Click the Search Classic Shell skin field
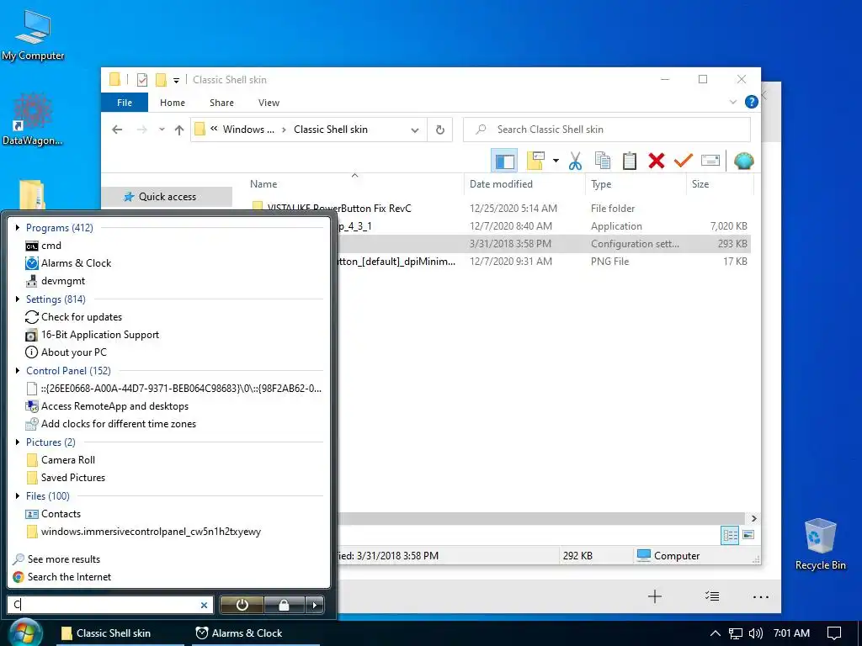The image size is (862, 646). coord(607,130)
